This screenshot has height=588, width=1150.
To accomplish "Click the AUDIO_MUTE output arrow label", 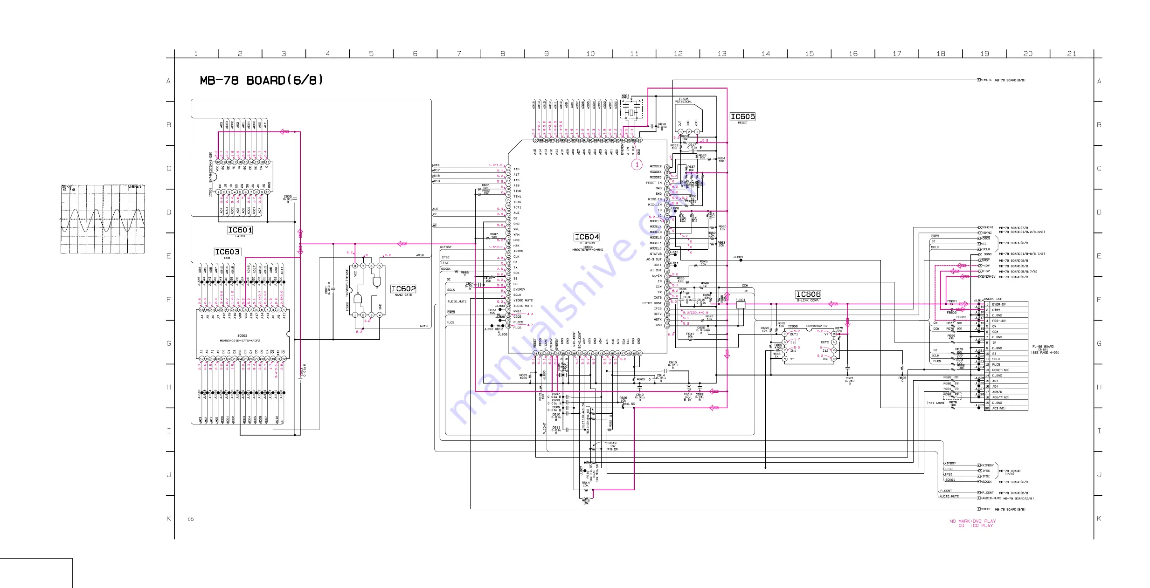I will pos(991,499).
